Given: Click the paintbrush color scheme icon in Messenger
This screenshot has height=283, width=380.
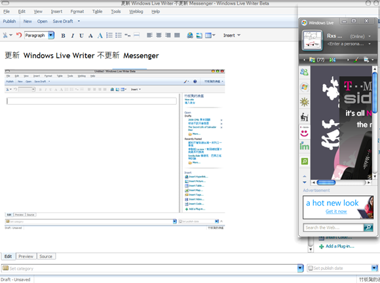Looking at the screenshot, I should point(356,60).
